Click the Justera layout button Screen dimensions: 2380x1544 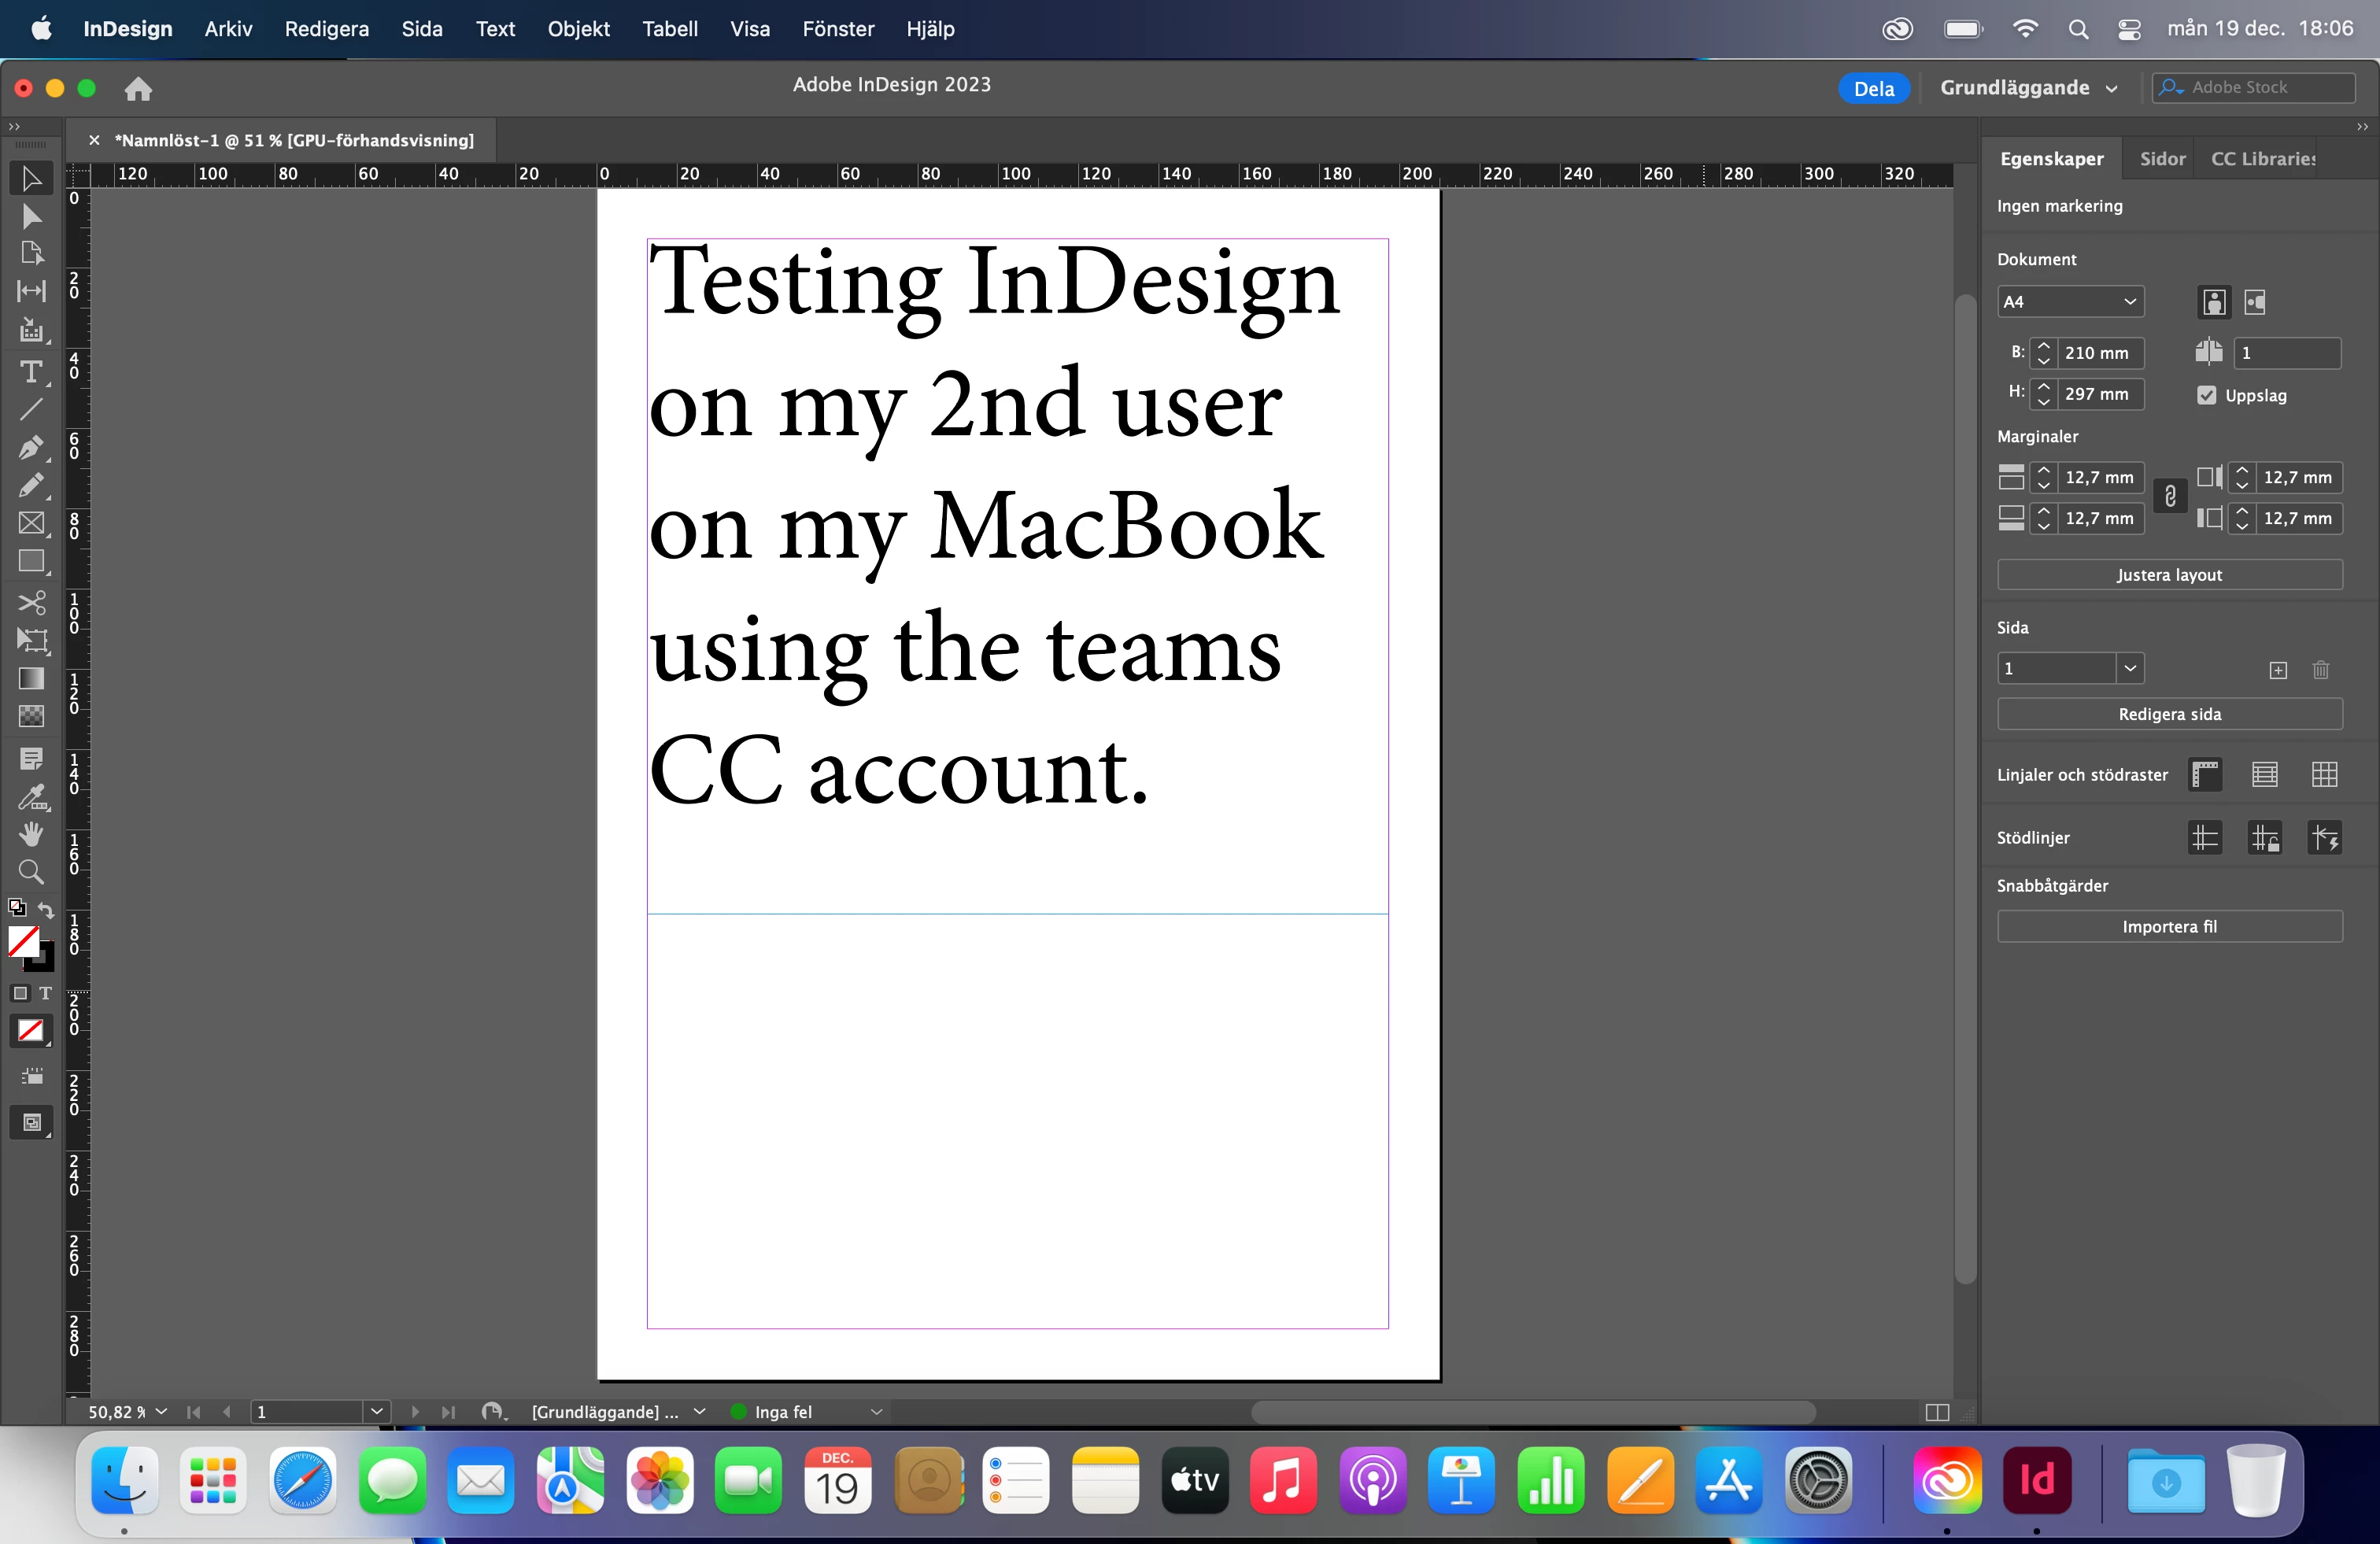tap(2169, 575)
